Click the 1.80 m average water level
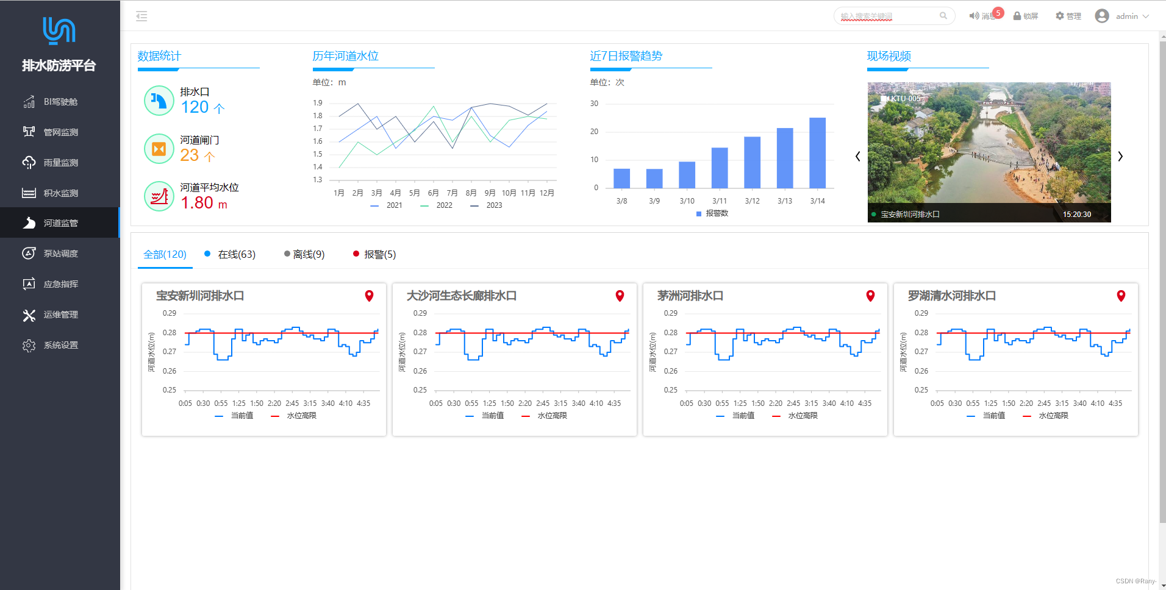Viewport: 1166px width, 590px height. point(204,203)
